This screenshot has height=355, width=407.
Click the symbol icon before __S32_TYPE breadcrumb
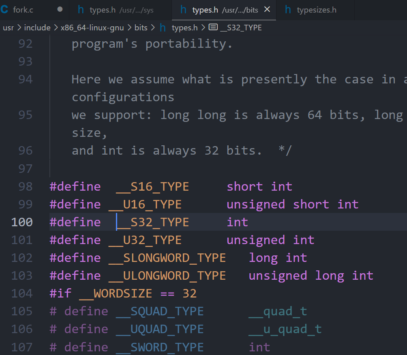tap(213, 27)
